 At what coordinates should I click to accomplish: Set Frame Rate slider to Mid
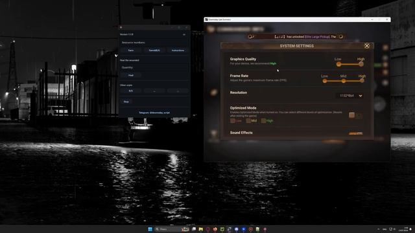point(343,81)
